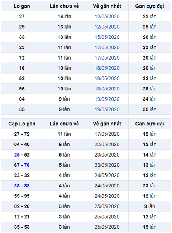The width and height of the screenshot is (172, 233).
Task: Open the 12/05/2020 date link for number 27
Action: click(107, 17)
